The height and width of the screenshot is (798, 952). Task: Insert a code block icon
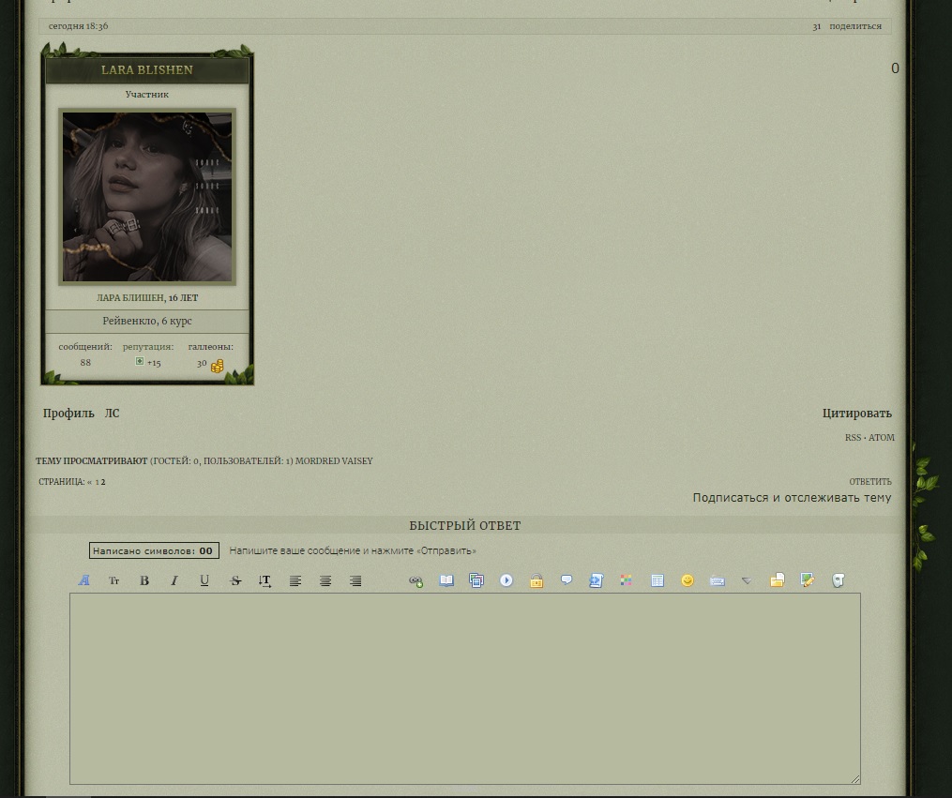597,580
